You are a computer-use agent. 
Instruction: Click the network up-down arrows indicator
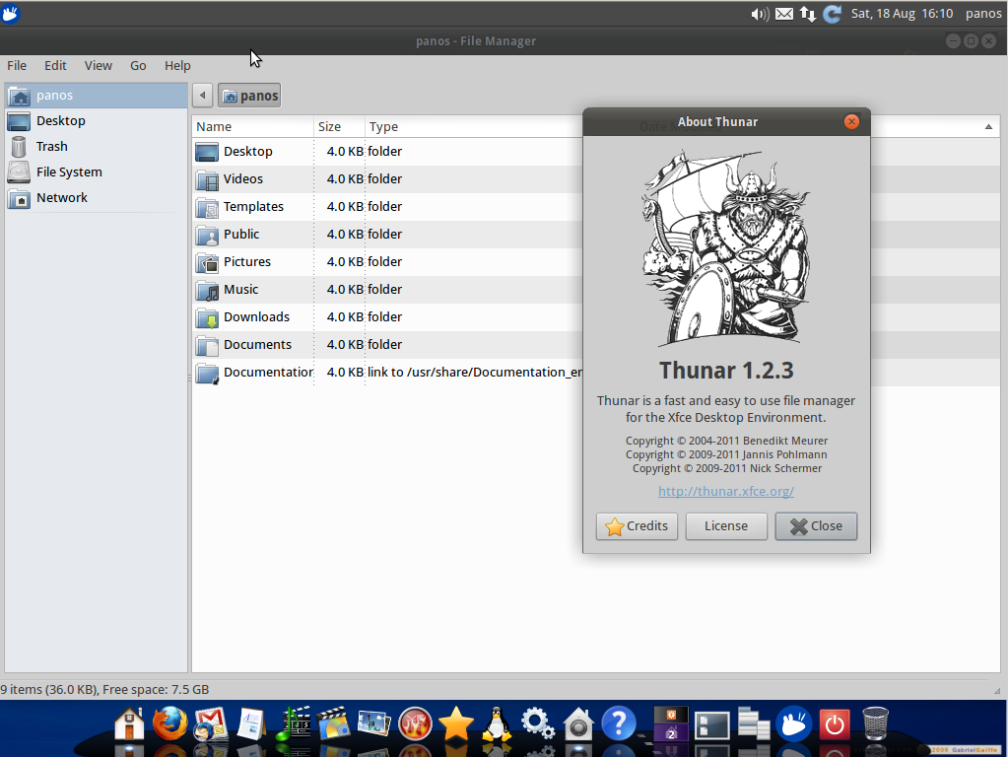click(x=808, y=14)
